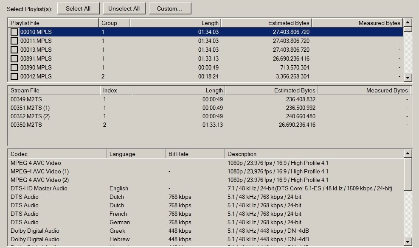Click scroll down arrow in codec list
Viewport: 419px width, 248px height.
[x=408, y=242]
